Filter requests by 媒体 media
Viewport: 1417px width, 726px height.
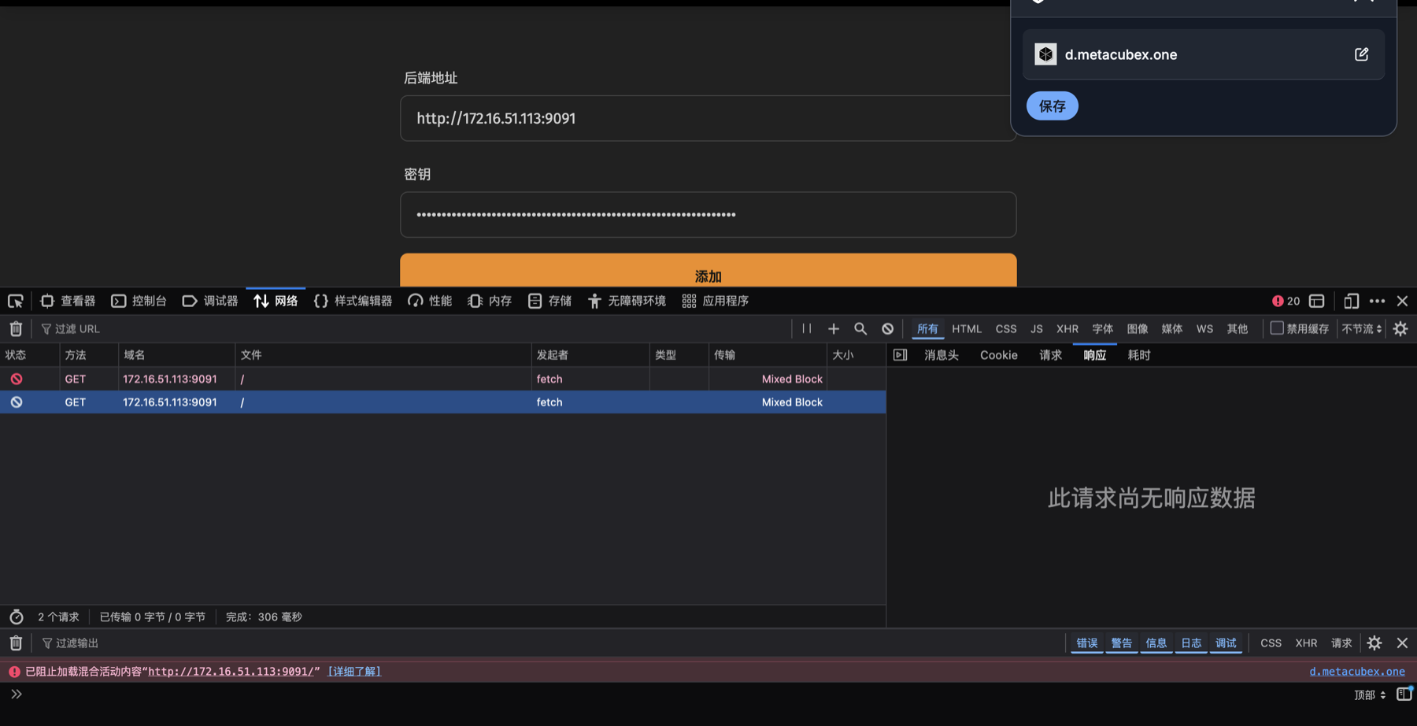1172,328
